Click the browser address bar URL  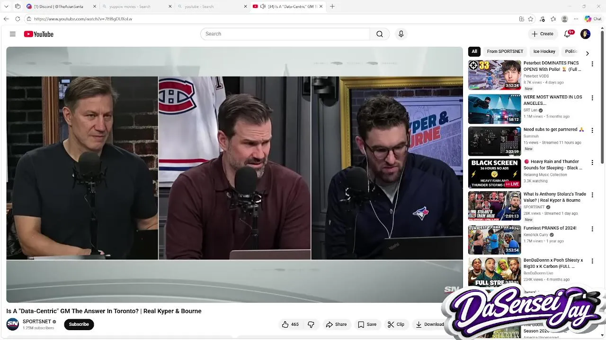click(x=83, y=19)
